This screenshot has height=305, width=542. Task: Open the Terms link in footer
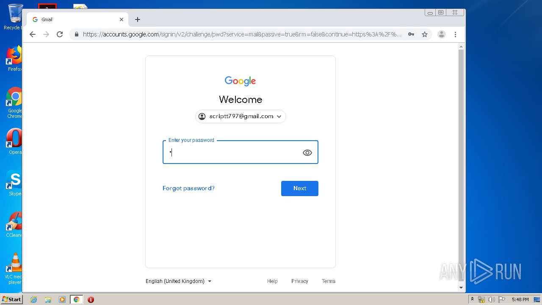point(329,281)
